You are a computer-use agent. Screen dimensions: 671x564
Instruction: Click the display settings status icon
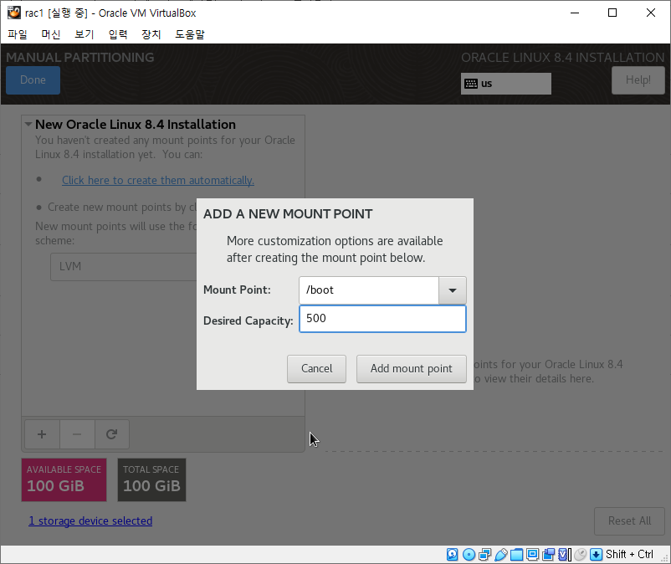coord(532,555)
